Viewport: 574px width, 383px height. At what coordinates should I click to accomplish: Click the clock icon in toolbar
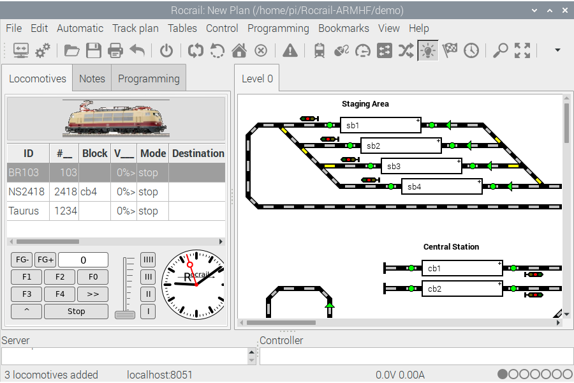click(471, 50)
